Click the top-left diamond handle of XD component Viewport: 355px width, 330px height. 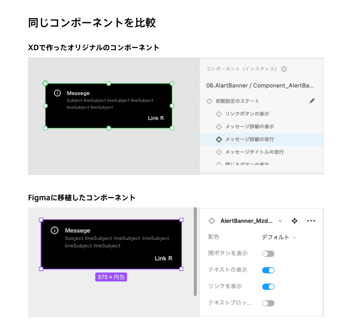point(45,83)
